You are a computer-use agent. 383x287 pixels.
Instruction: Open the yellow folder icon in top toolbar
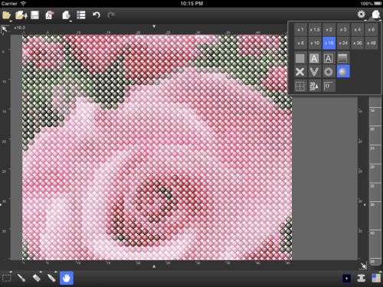point(6,15)
